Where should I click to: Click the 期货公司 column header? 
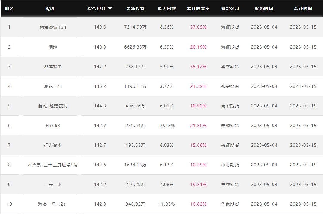[x=230, y=9]
